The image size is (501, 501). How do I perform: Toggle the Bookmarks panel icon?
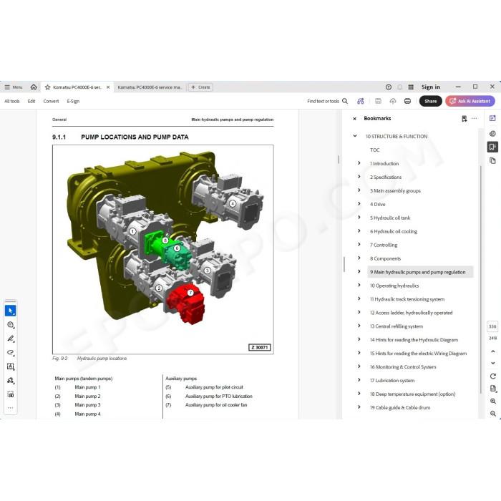[492, 147]
